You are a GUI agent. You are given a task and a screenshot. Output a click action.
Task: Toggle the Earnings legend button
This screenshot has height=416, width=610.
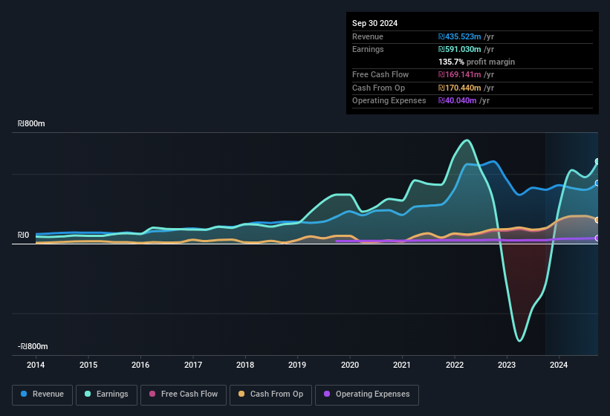(x=106, y=395)
